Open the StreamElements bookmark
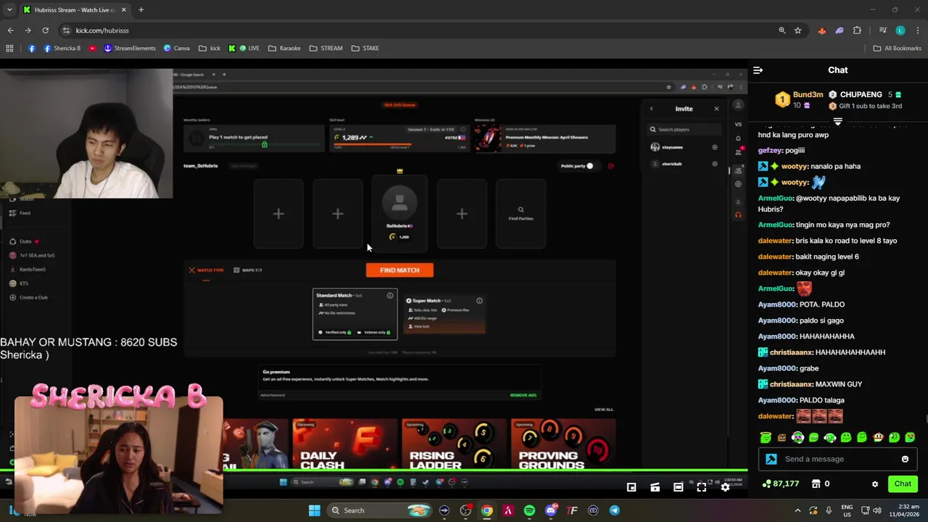The image size is (928, 522). (130, 49)
